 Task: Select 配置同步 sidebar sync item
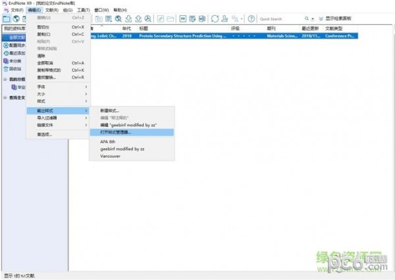pyautogui.click(x=14, y=45)
